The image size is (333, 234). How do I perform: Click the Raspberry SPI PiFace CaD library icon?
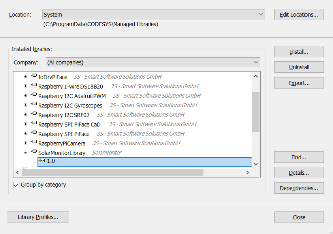point(34,123)
